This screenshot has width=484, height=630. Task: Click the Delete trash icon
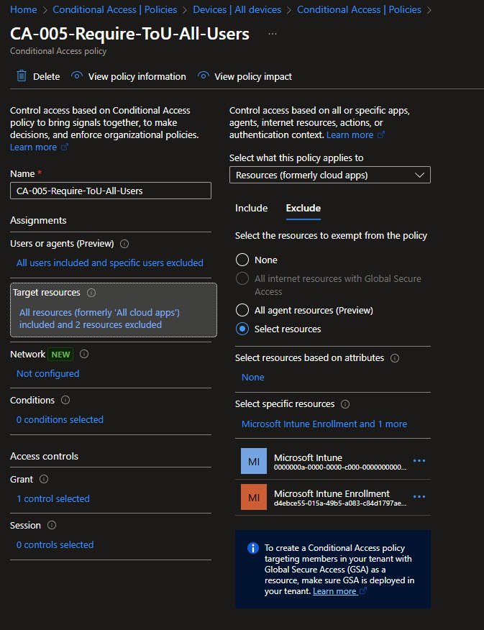click(22, 76)
